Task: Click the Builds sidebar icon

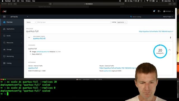Action: [4, 36]
